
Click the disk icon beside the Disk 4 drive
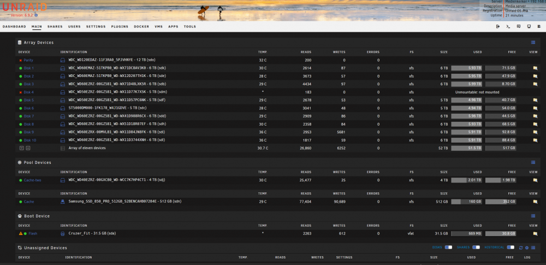click(63, 92)
